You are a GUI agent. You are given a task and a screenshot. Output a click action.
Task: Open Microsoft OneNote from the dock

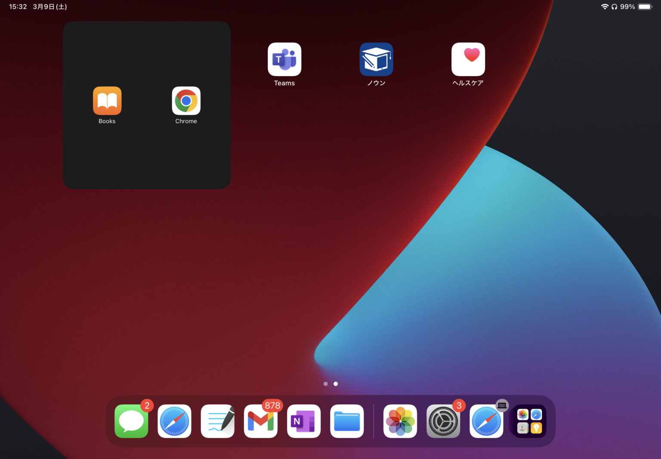click(303, 421)
